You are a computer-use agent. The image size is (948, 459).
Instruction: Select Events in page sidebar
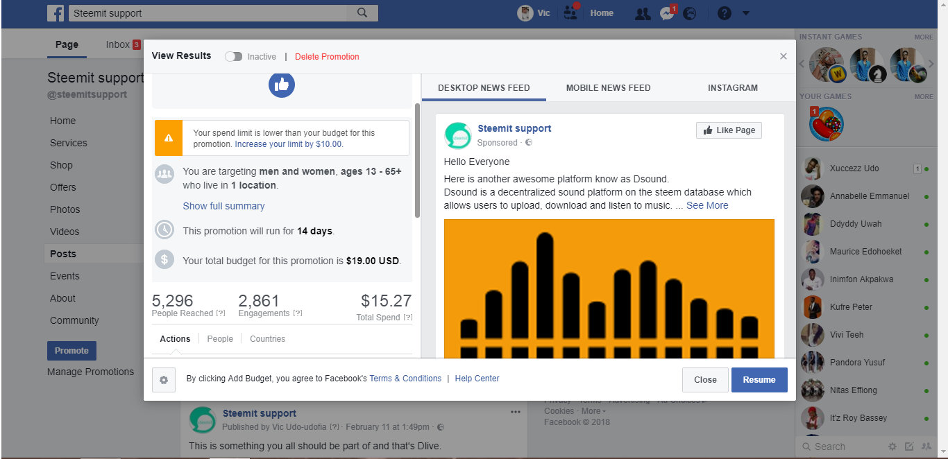pos(65,276)
